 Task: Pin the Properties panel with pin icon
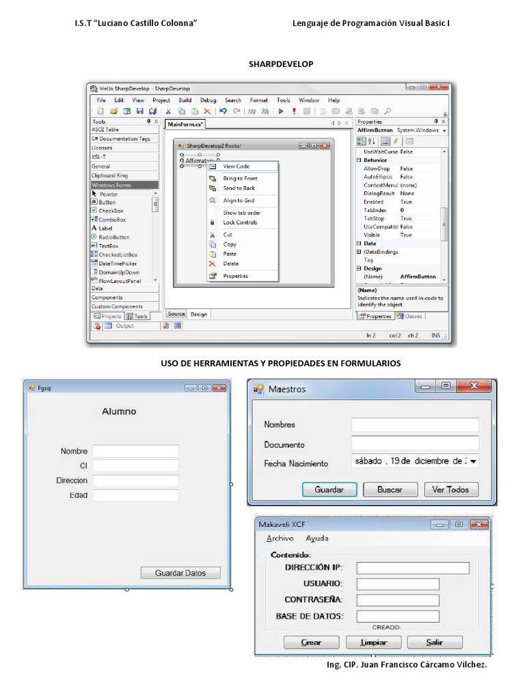click(435, 122)
